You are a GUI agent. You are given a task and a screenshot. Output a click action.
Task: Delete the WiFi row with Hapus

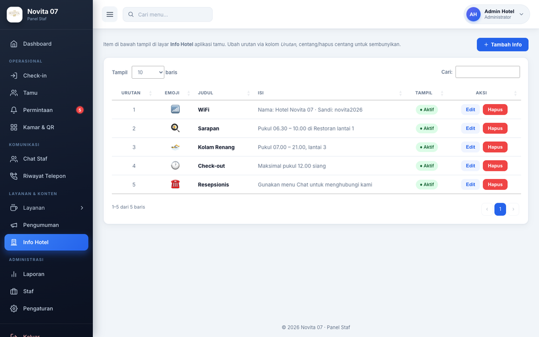[x=495, y=109]
